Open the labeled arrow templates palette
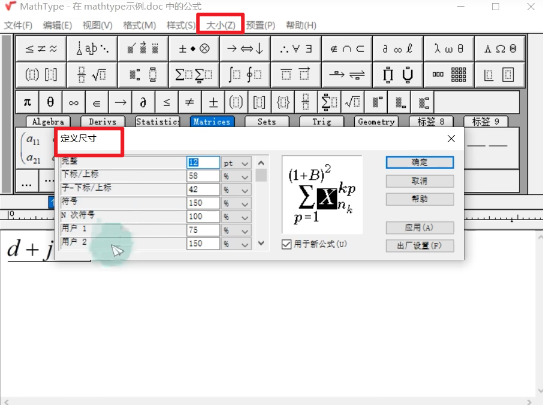This screenshot has width=543, height=405. [x=347, y=74]
